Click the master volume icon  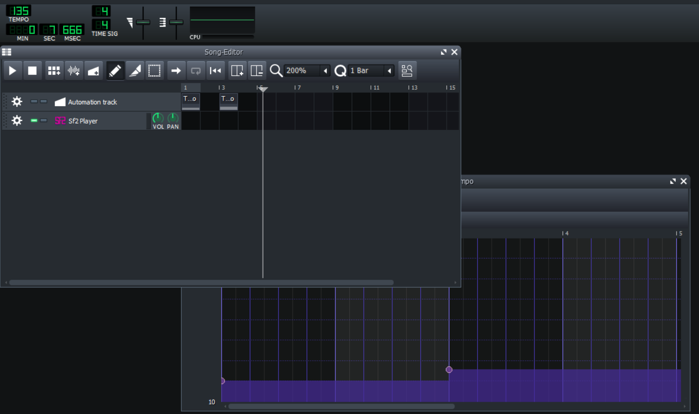130,22
